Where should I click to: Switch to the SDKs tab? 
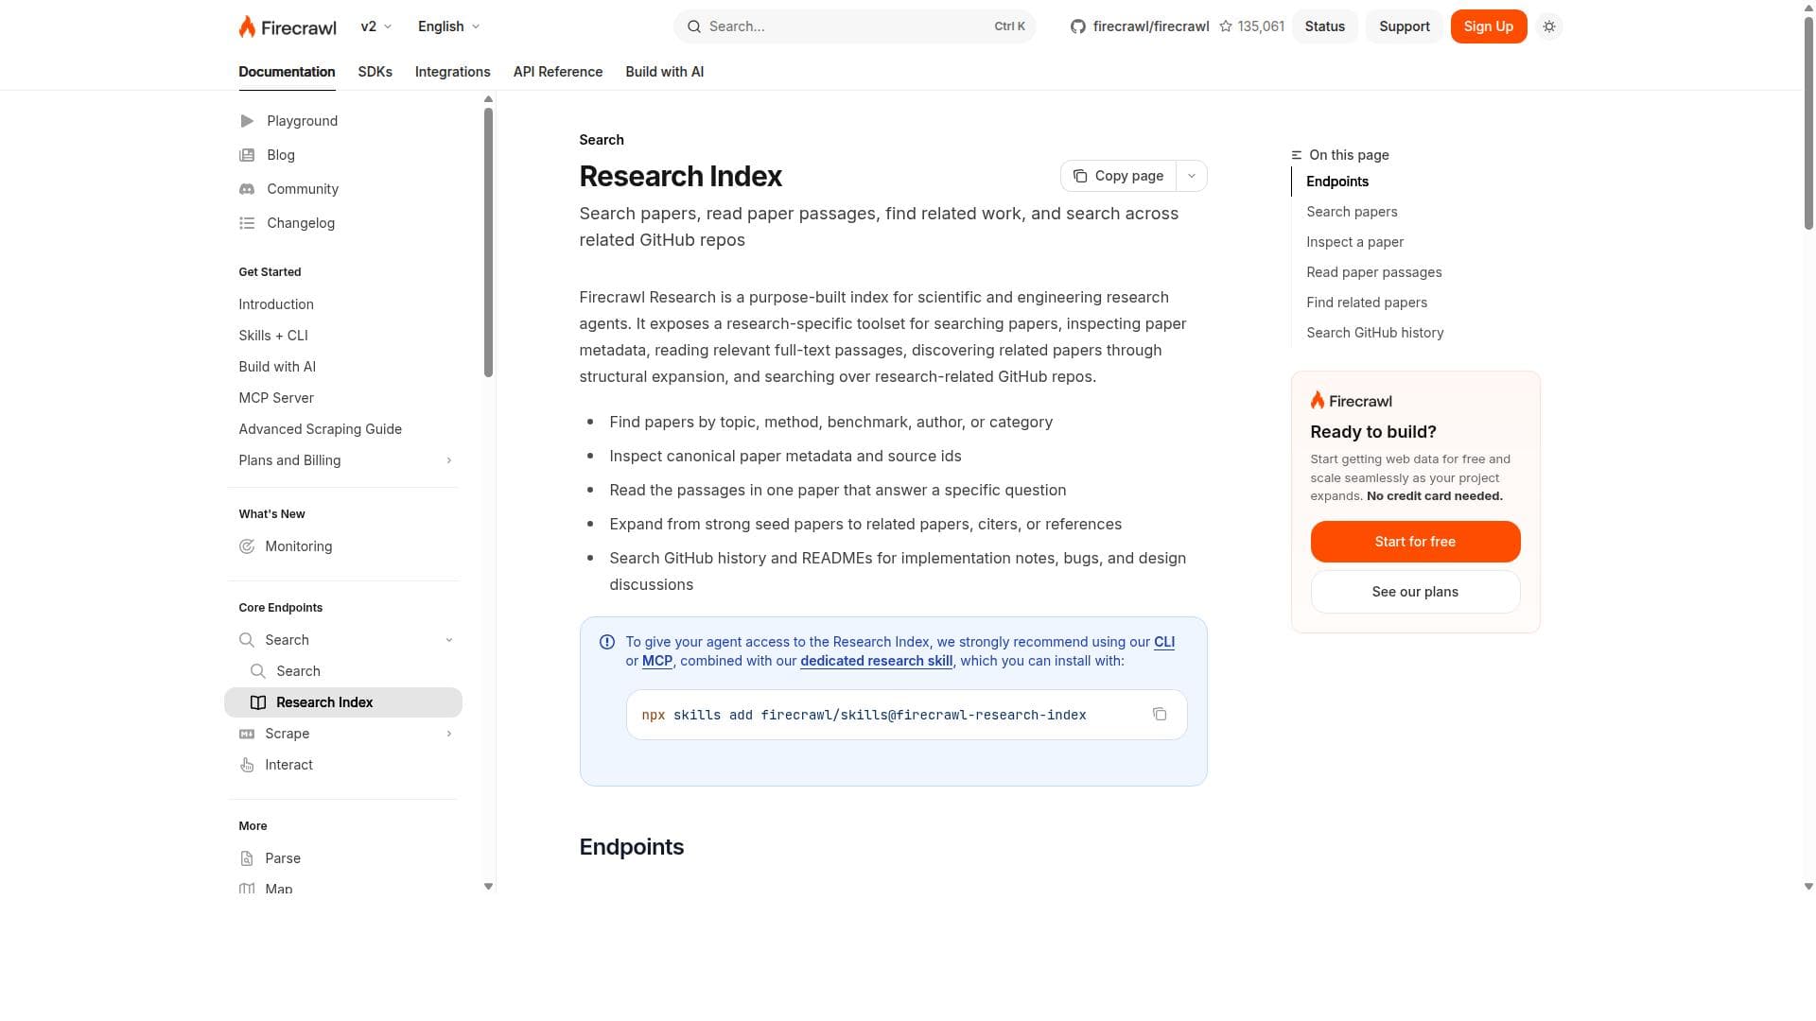click(375, 72)
